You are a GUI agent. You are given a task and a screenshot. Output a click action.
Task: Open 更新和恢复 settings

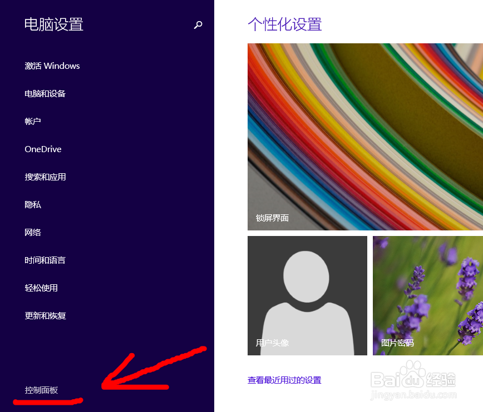[45, 315]
